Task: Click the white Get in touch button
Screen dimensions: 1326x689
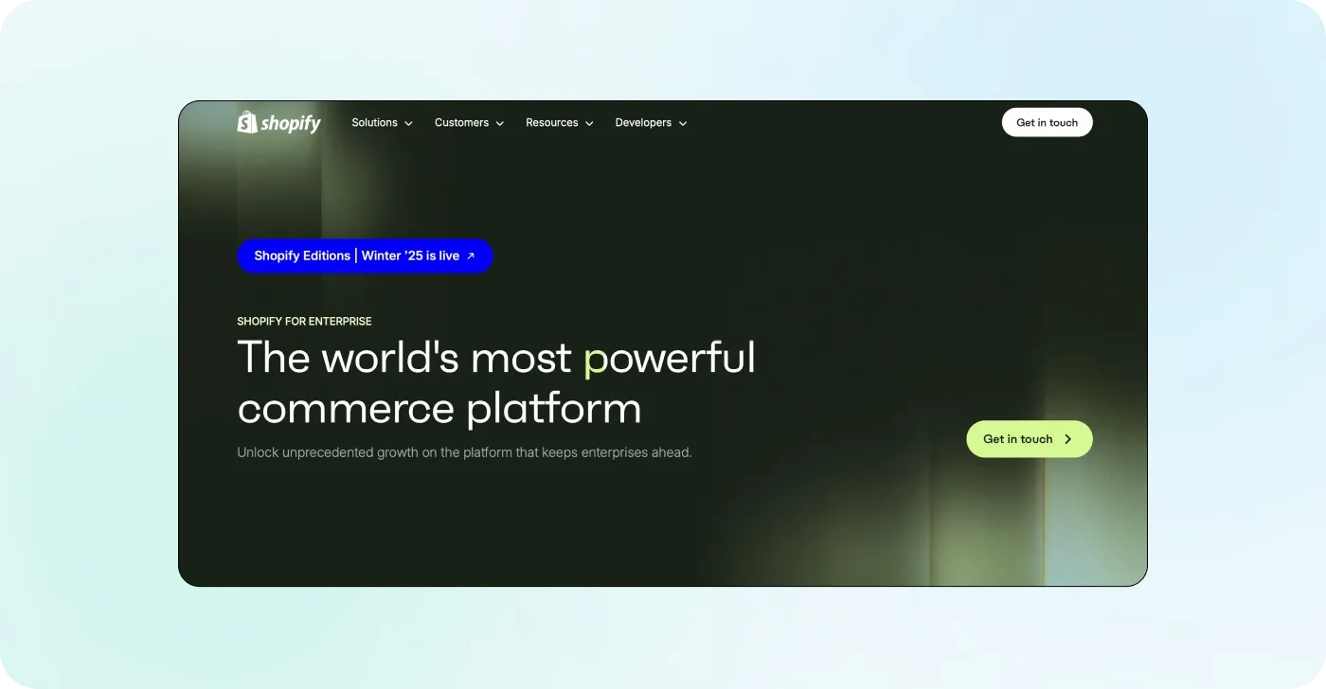Action: click(1047, 121)
